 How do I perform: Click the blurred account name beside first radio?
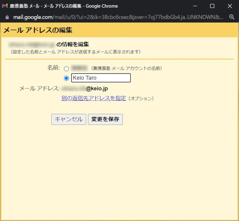coord(79,68)
